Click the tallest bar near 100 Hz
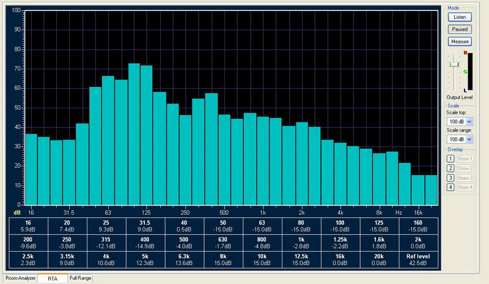Viewport: 489px width, 284px height. point(134,134)
